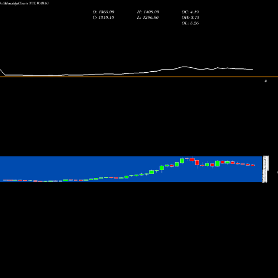Click the tallest green candlestick near the peak
The image size is (278, 278).
tap(182, 161)
